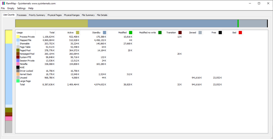Switch to the Priority Summary tab

[37, 15]
